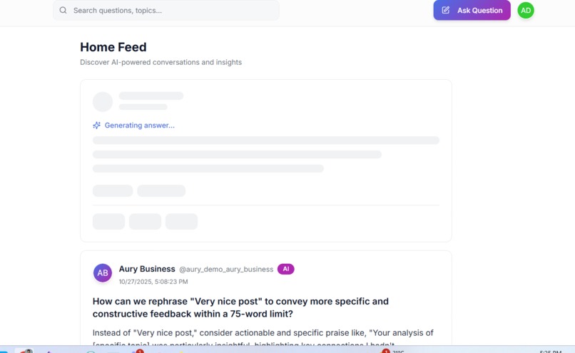Click the @aury_demo_aury_business handle
Image resolution: width=575 pixels, height=353 pixels.
click(226, 270)
